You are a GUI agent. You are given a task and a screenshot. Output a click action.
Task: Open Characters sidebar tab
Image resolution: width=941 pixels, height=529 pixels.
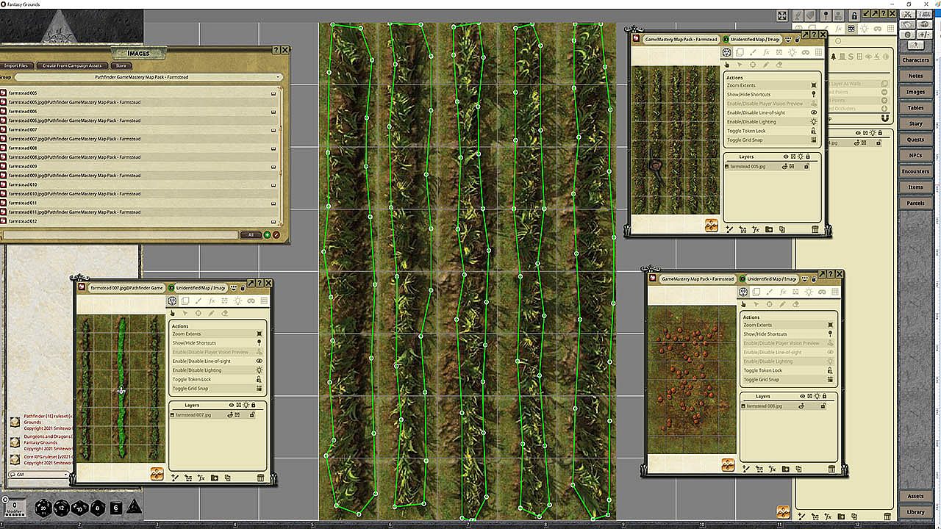click(x=915, y=60)
